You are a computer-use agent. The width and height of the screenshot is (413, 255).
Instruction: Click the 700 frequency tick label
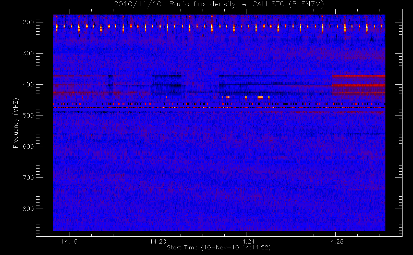tap(28, 178)
